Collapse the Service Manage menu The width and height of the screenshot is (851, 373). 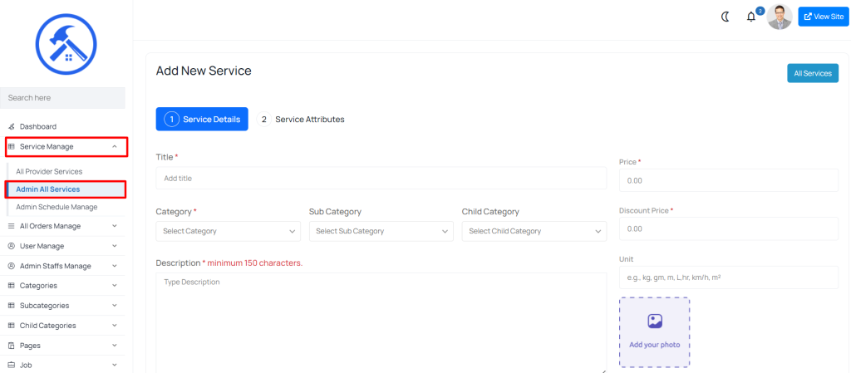[66, 147]
